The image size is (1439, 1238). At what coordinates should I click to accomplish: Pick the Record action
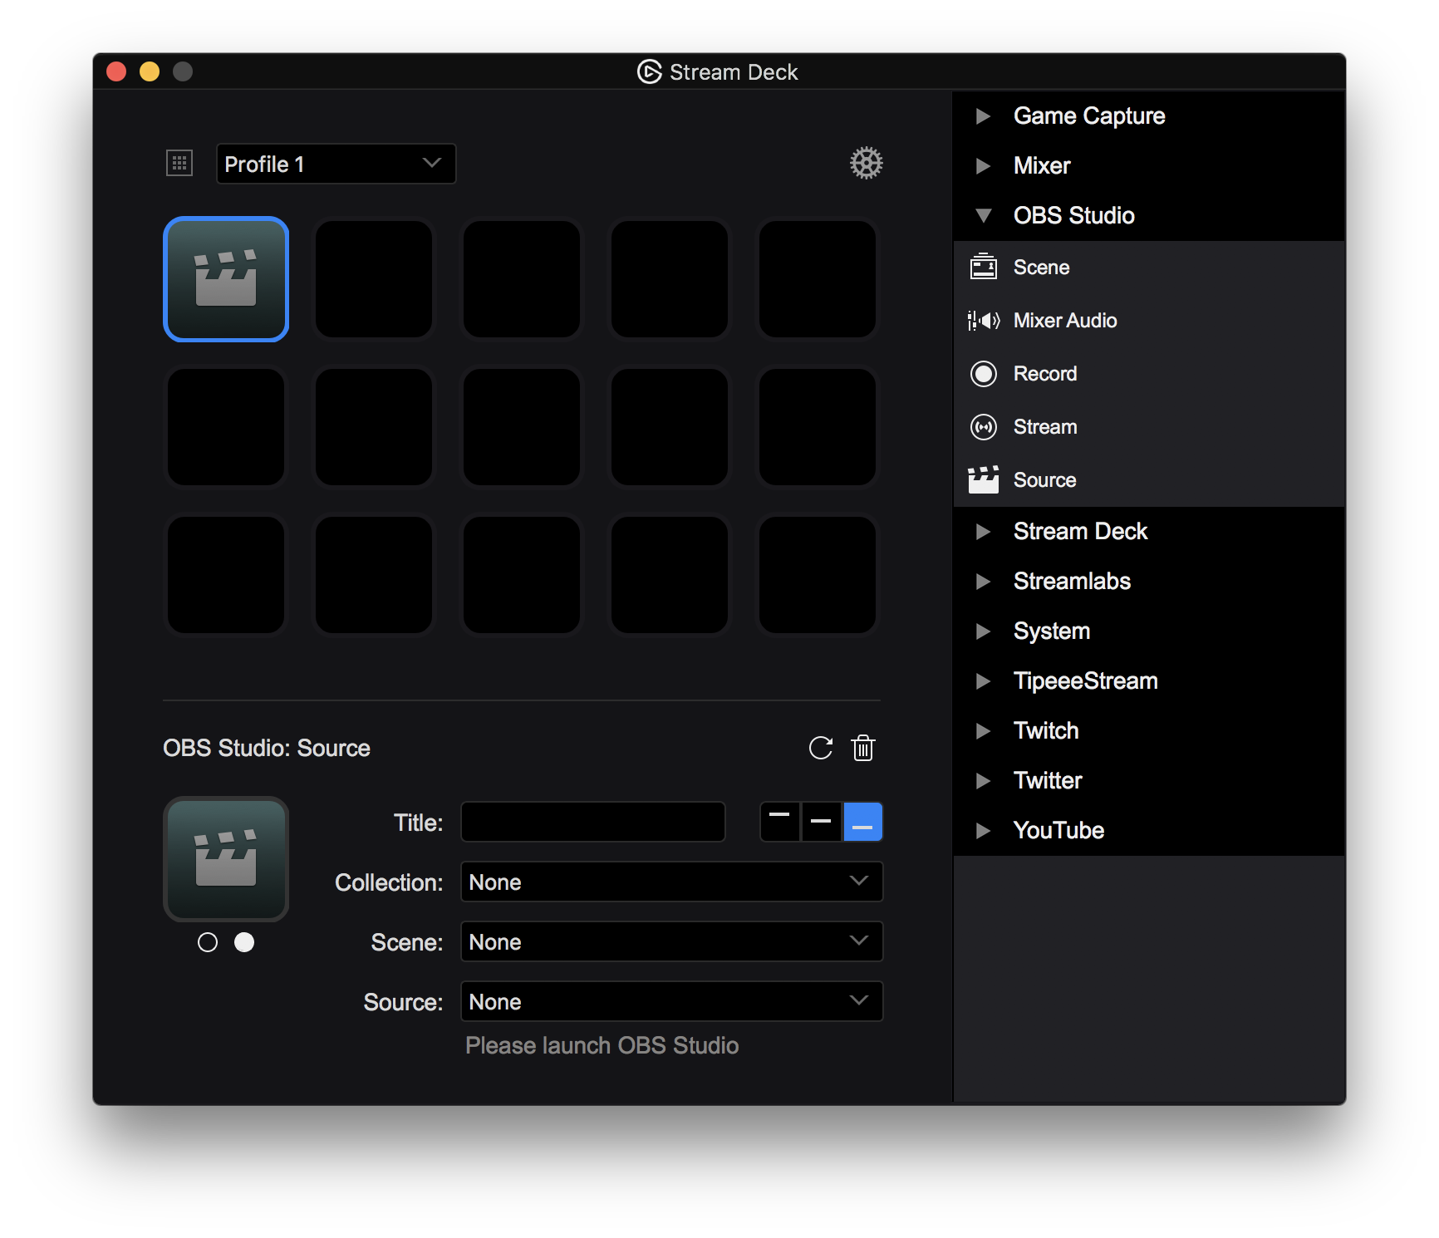pyautogui.click(x=1044, y=374)
